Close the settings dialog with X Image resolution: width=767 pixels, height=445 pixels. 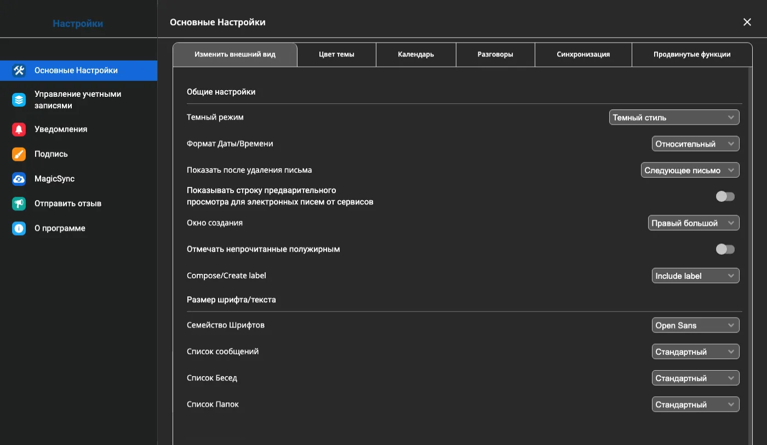click(747, 22)
